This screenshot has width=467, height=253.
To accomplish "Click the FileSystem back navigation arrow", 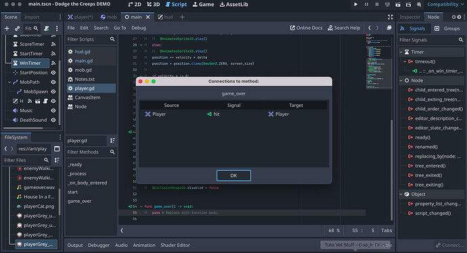I will pos(5,149).
